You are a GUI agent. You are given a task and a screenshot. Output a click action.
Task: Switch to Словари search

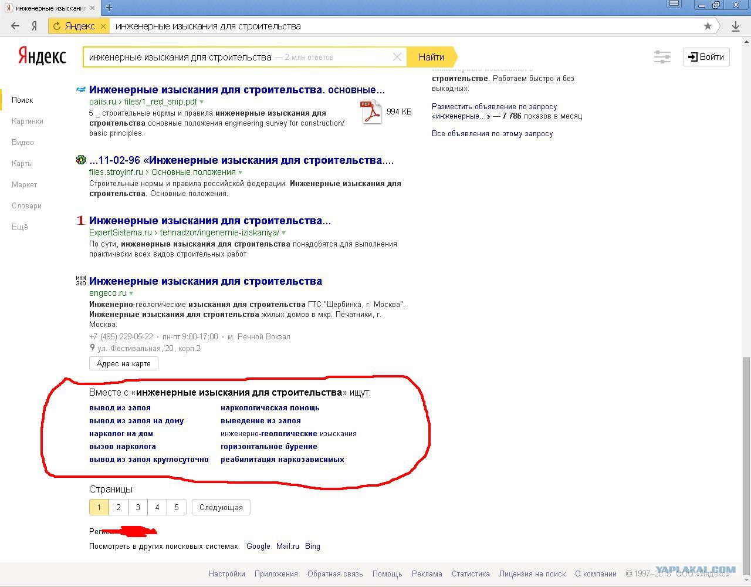coord(26,205)
